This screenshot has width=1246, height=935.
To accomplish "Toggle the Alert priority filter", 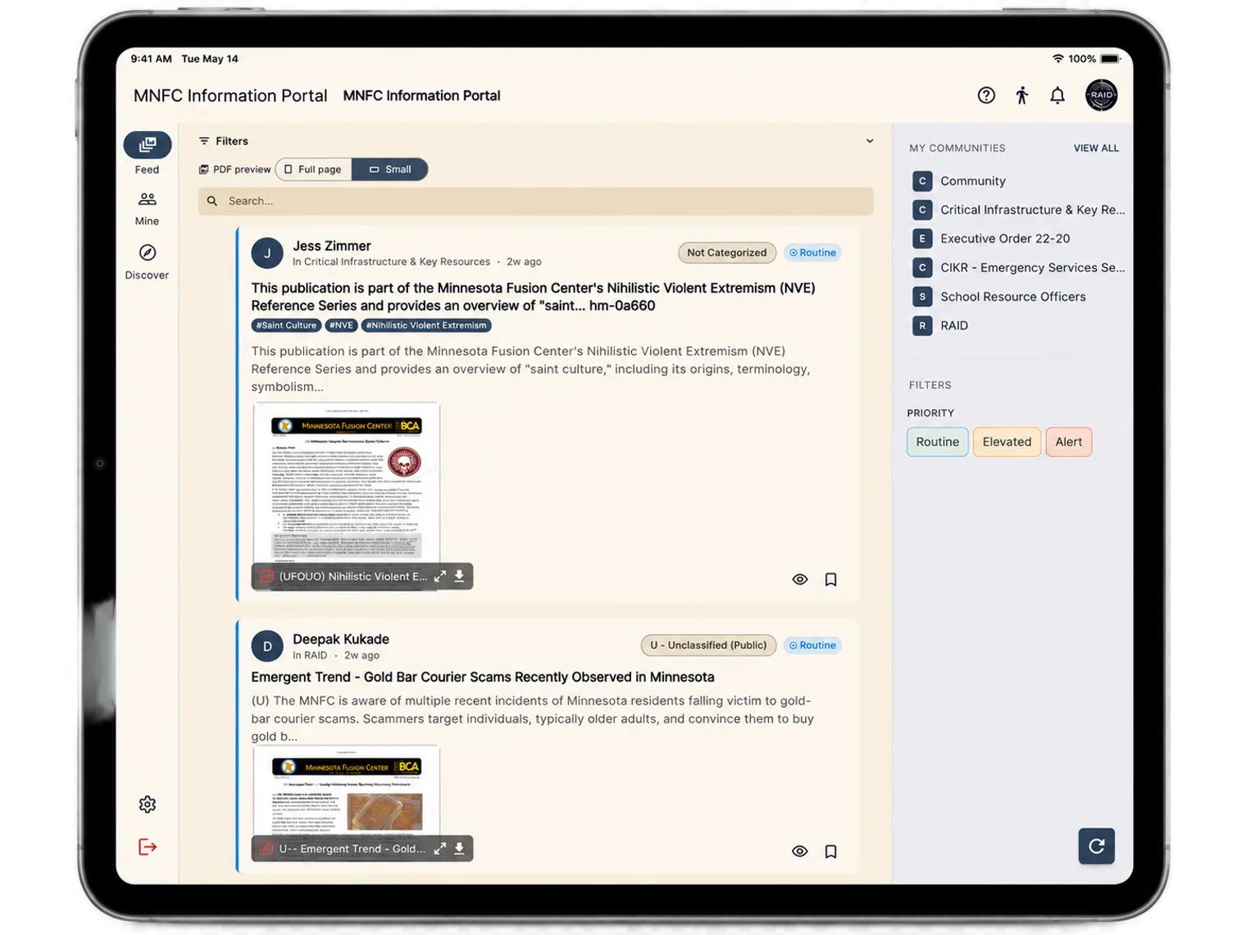I will 1068,442.
